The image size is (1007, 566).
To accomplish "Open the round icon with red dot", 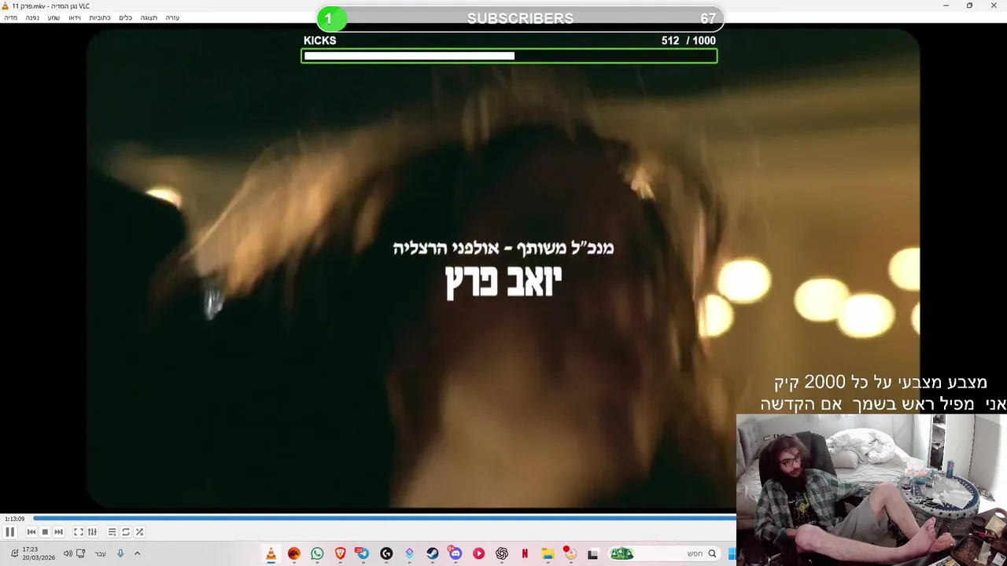I will click(x=570, y=553).
